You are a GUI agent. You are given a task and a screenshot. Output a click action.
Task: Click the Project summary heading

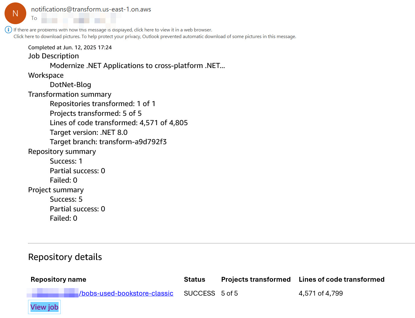(x=56, y=190)
